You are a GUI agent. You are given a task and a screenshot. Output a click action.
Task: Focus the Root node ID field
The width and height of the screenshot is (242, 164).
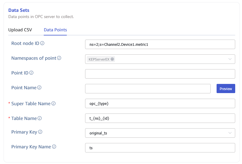pos(160,44)
